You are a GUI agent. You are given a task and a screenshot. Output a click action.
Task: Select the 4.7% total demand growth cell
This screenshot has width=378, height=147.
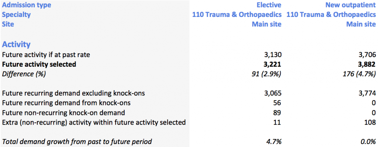click(x=274, y=142)
